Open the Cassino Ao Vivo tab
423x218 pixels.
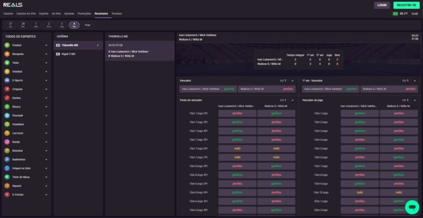(26, 13)
